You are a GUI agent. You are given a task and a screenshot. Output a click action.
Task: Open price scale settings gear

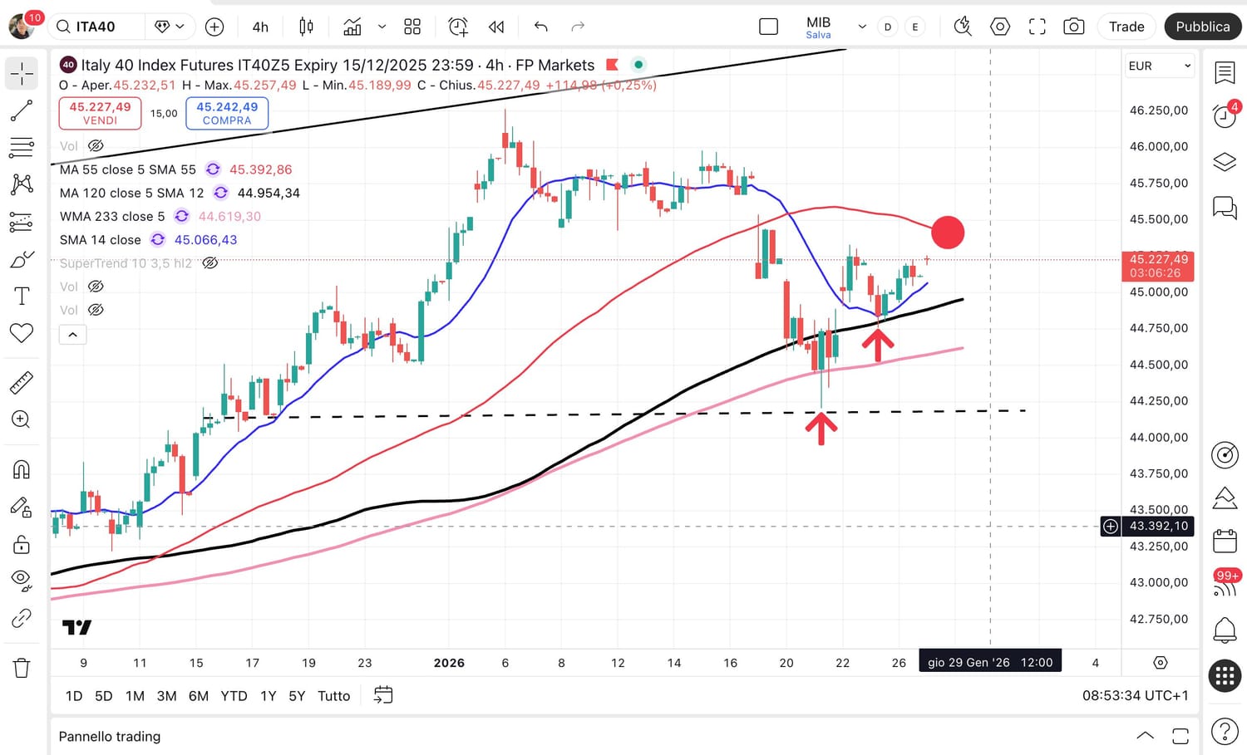[1161, 663]
